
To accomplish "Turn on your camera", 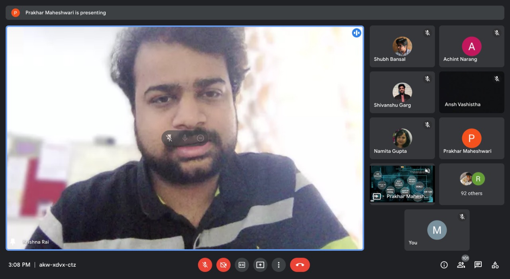I will [223, 265].
